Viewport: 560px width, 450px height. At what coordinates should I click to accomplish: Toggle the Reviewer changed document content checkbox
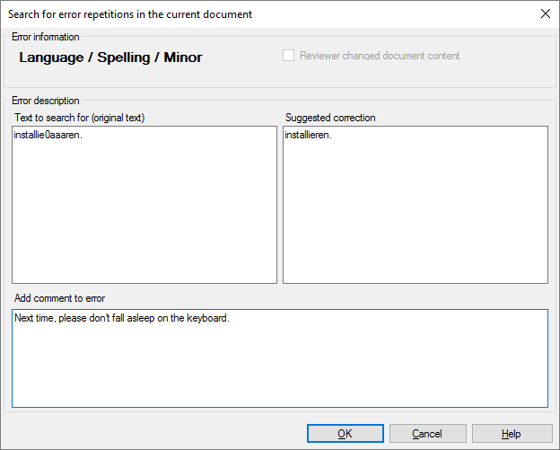[289, 56]
